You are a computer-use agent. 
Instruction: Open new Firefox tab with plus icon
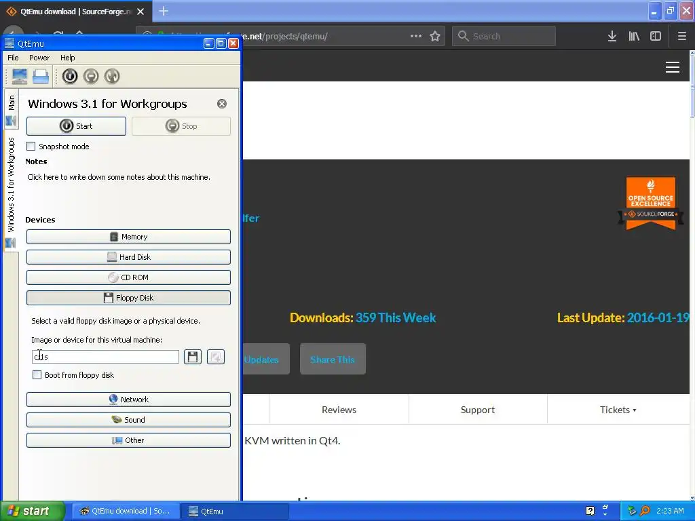pyautogui.click(x=164, y=11)
